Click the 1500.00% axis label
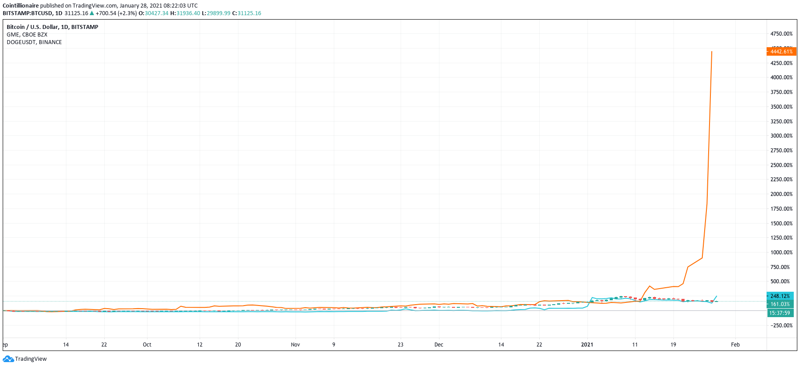 782,224
